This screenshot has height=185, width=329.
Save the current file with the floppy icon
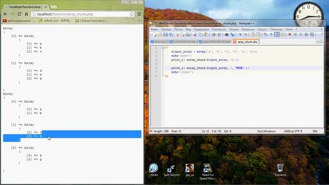tap(166, 34)
